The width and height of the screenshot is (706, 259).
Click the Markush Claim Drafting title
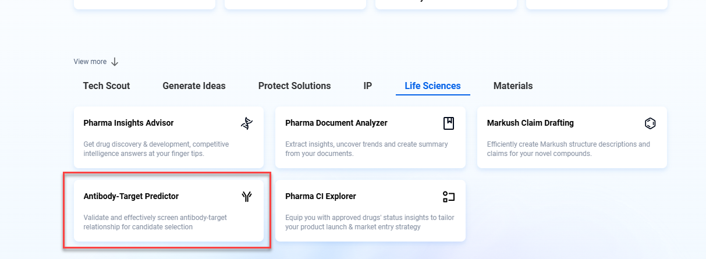coord(530,123)
